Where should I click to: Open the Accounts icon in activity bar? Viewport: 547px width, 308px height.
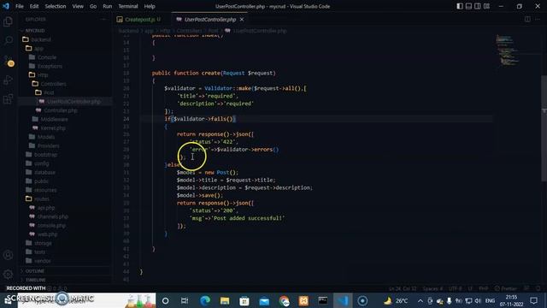pyautogui.click(x=8, y=255)
